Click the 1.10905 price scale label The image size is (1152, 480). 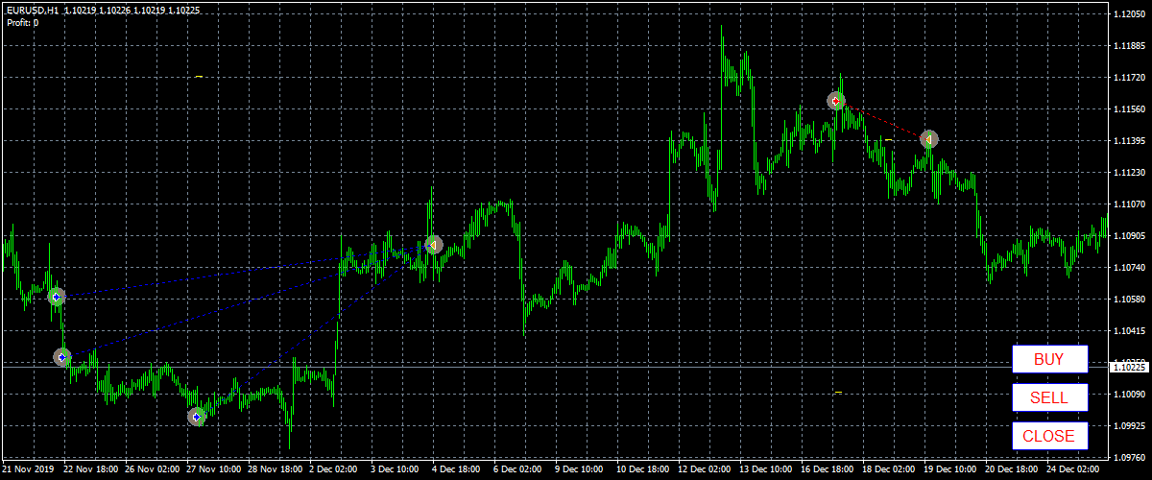click(1130, 235)
